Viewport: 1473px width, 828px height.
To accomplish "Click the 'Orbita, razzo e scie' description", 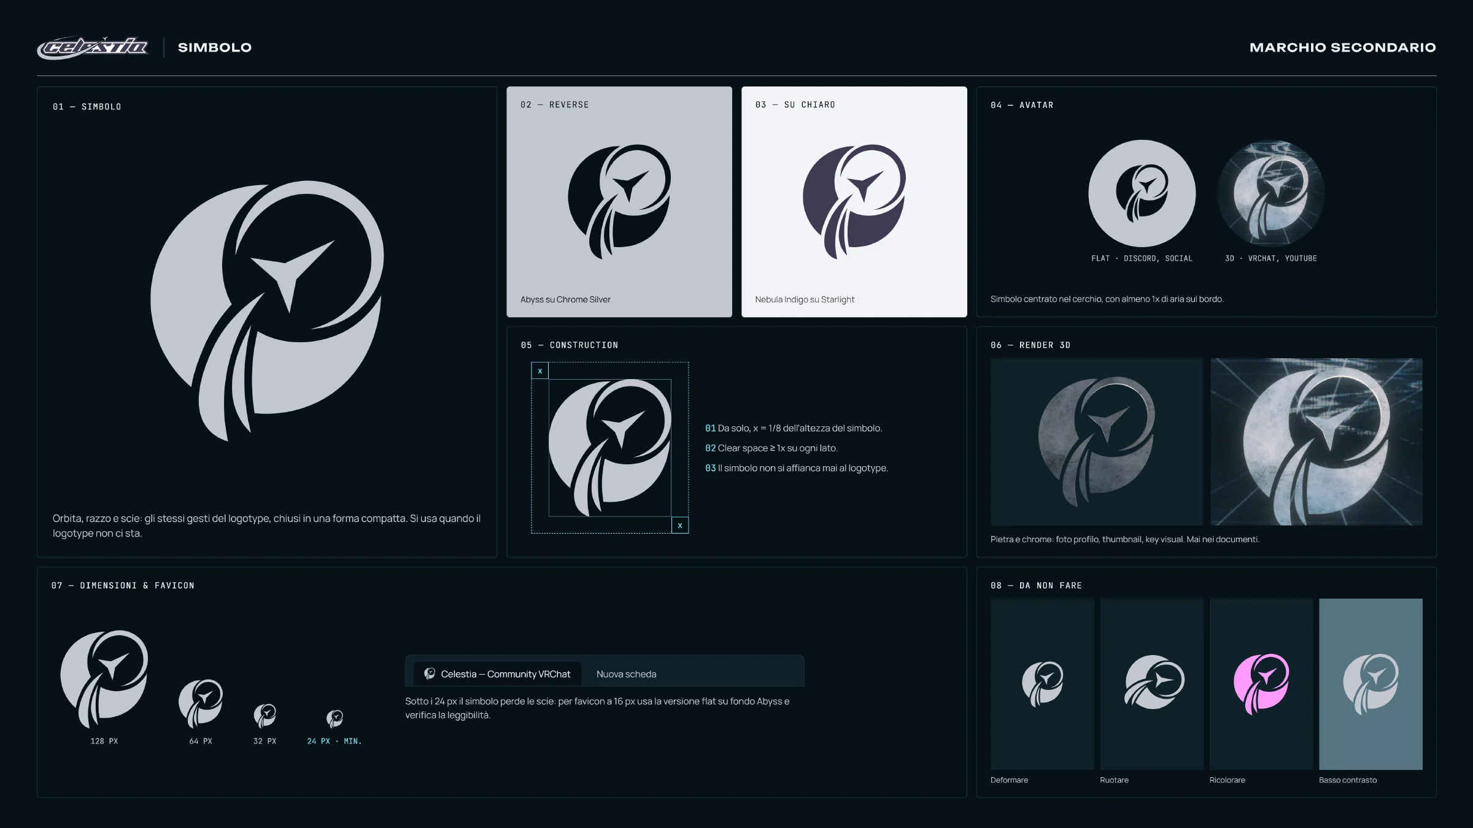I will pyautogui.click(x=267, y=526).
